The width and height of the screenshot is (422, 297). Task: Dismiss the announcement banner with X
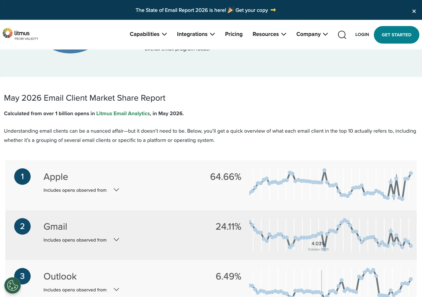[x=414, y=11]
